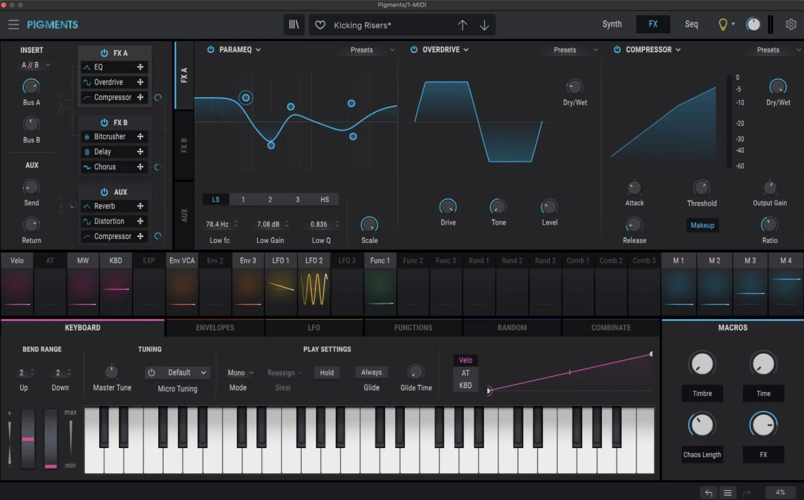This screenshot has height=500, width=804.
Task: Click the Hold button in Play Settings
Action: click(x=327, y=373)
